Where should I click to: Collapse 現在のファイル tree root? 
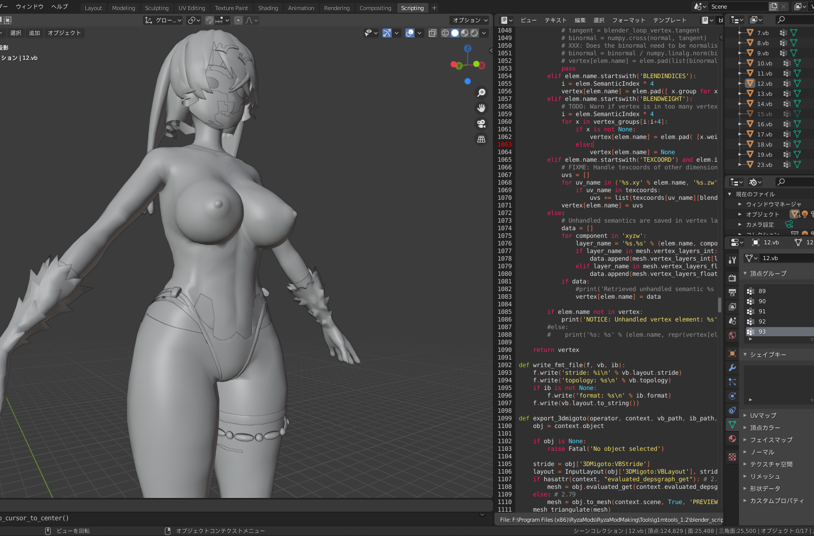tap(730, 194)
